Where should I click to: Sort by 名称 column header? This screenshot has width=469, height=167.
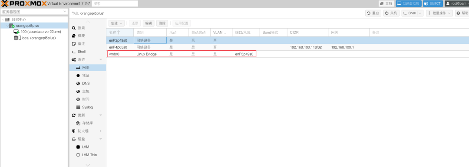pyautogui.click(x=120, y=32)
